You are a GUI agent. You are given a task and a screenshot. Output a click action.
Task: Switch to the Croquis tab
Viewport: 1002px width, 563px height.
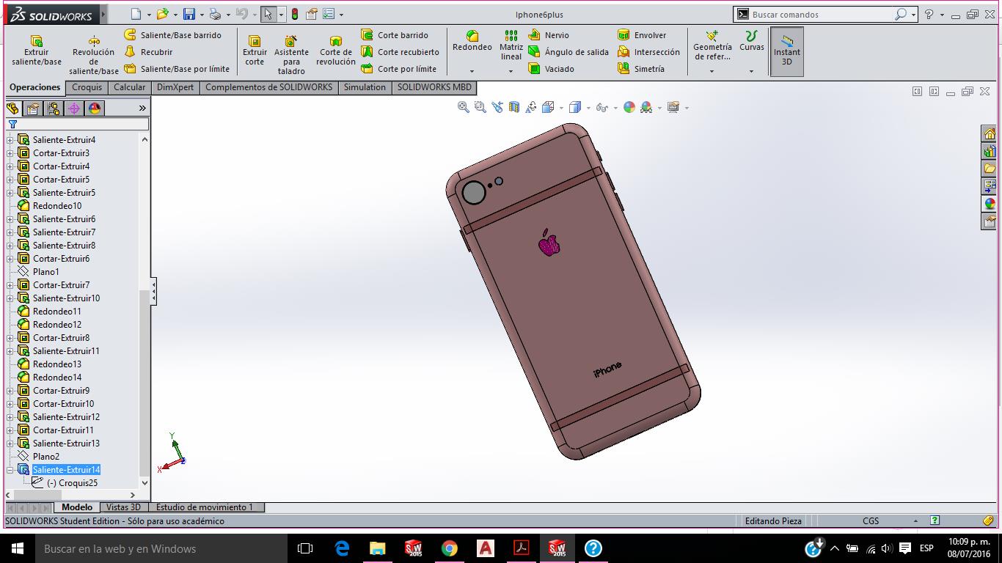(87, 87)
